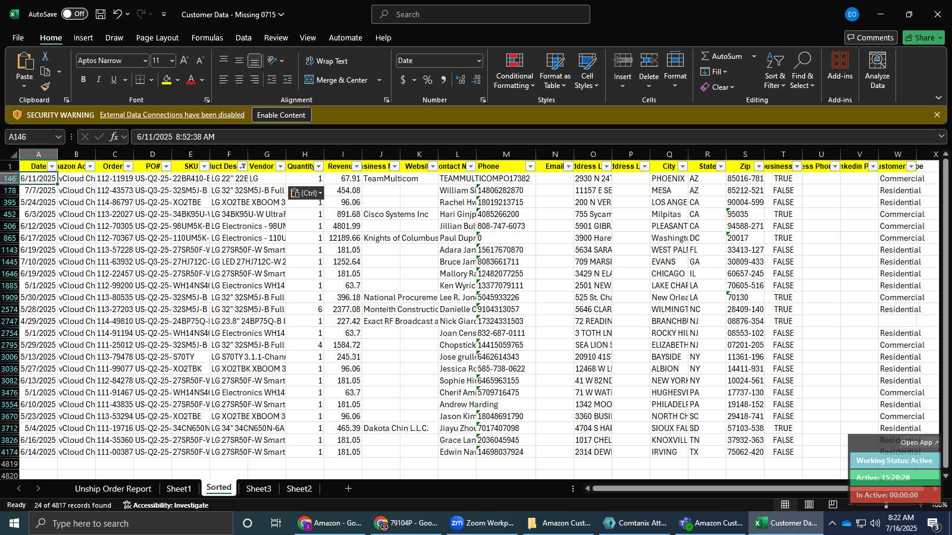Click the Search box in title bar
The height and width of the screenshot is (535, 952).
click(x=481, y=14)
